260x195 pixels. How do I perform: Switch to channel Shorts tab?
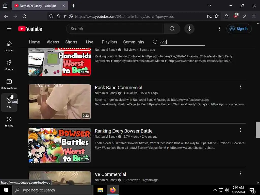71,42
